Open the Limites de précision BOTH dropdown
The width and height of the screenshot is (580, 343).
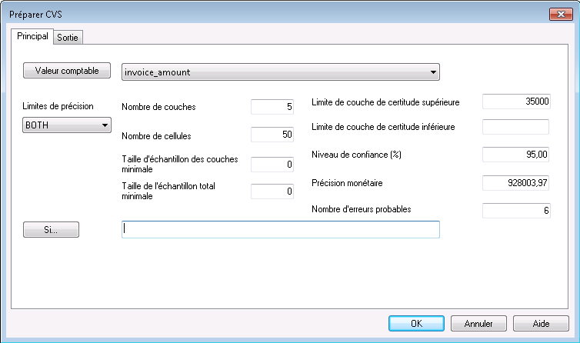[68, 125]
